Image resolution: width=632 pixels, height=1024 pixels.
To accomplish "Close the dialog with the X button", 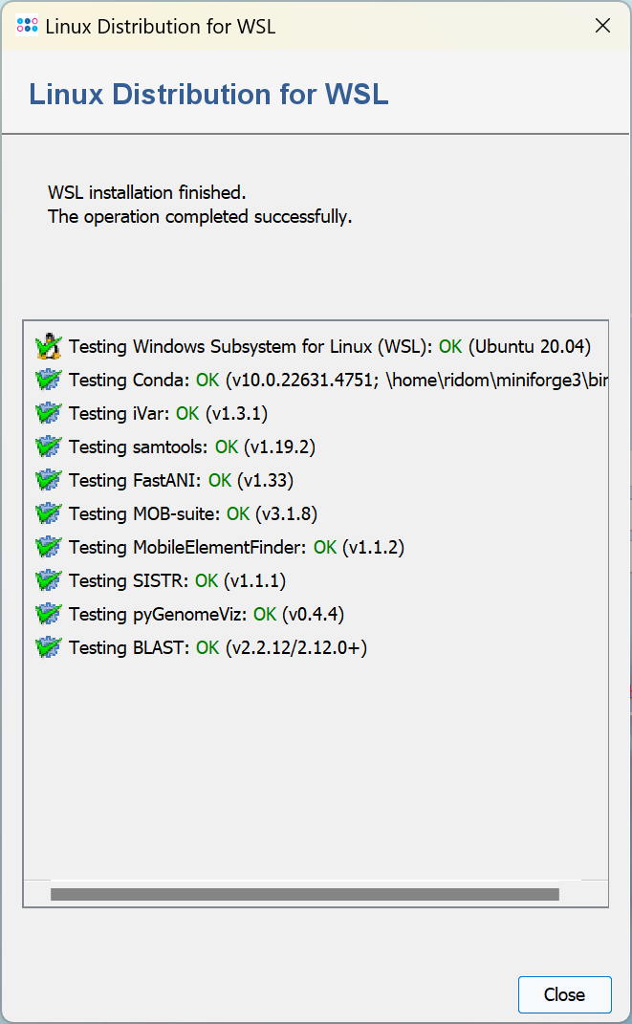I will pyautogui.click(x=602, y=26).
